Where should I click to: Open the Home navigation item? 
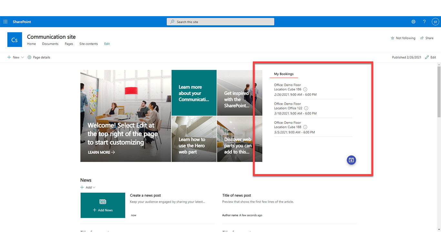click(x=31, y=44)
